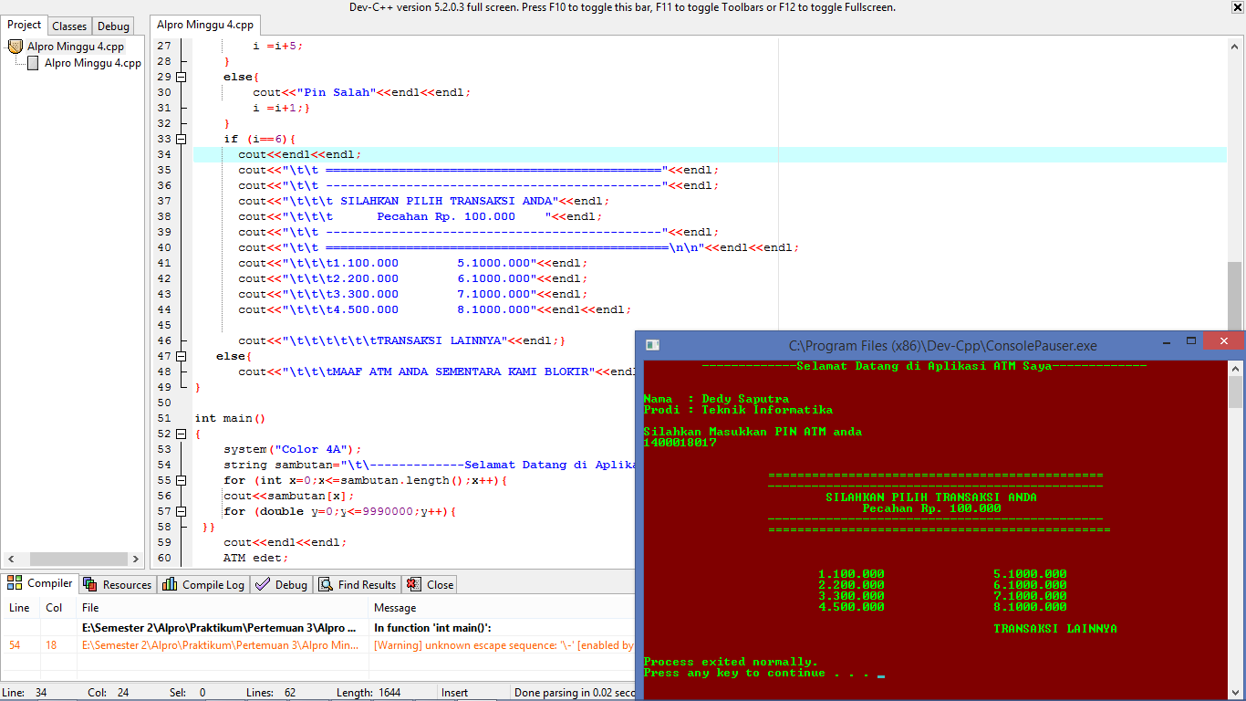
Task: Open the Compiler tab in bottom panel
Action: 40,583
